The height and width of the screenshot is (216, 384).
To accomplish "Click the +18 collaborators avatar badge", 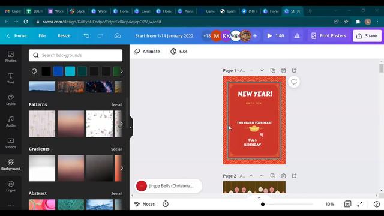I will pyautogui.click(x=207, y=36).
